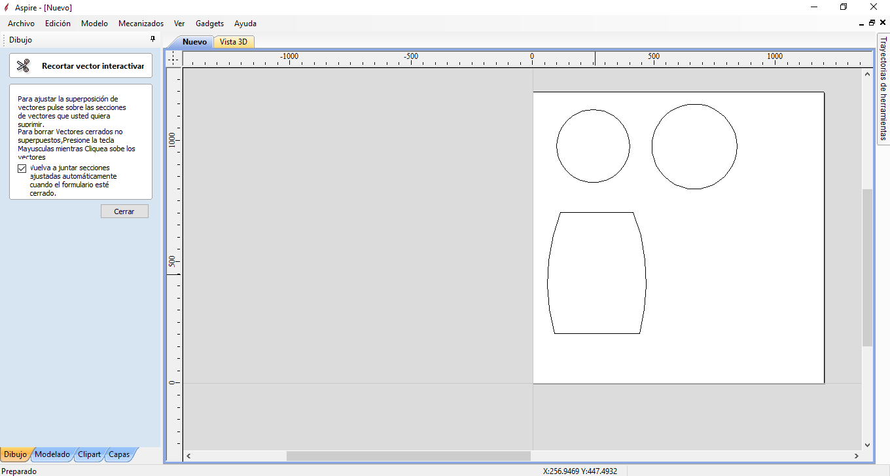890x476 pixels.
Task: Click the 'Dibujo' panel title
Action: click(20, 40)
